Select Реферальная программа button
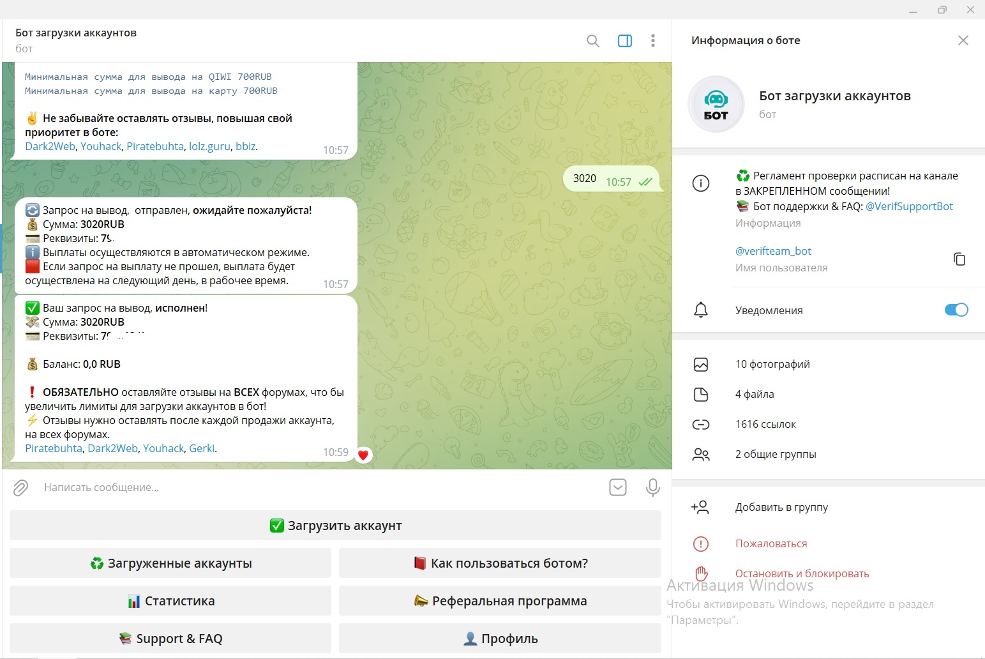The height and width of the screenshot is (659, 985). (x=500, y=601)
